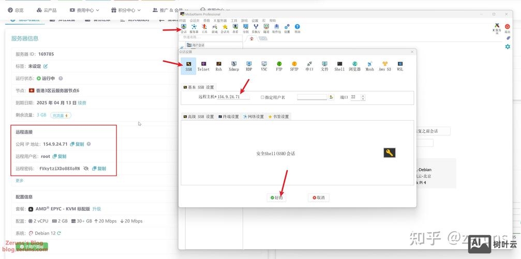Click the 帮助 (Help) question mark toolbar icon
Screen dimensions: 521x259
tap(297, 28)
